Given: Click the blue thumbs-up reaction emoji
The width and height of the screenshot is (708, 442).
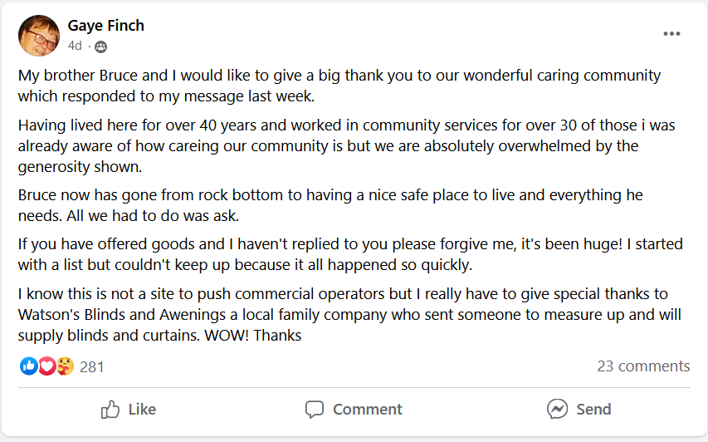Looking at the screenshot, I should [x=29, y=366].
